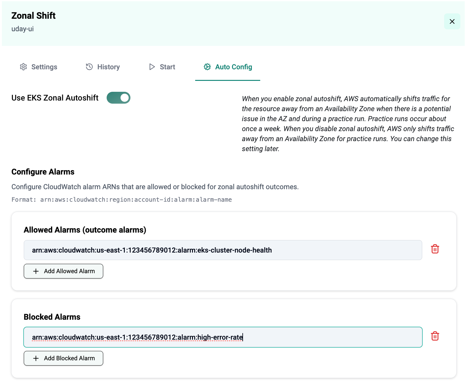This screenshot has height=384, width=466.
Task: Switch to the Settings tab
Action: [44, 67]
